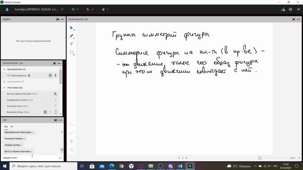The height and width of the screenshot is (170, 303).
Task: Select the rectangle shapes tool
Action: click(71, 52)
